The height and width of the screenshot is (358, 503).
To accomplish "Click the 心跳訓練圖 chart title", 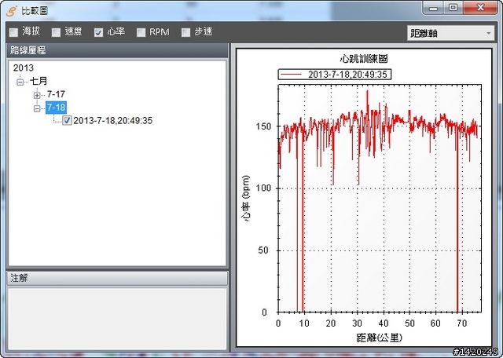I will [364, 59].
